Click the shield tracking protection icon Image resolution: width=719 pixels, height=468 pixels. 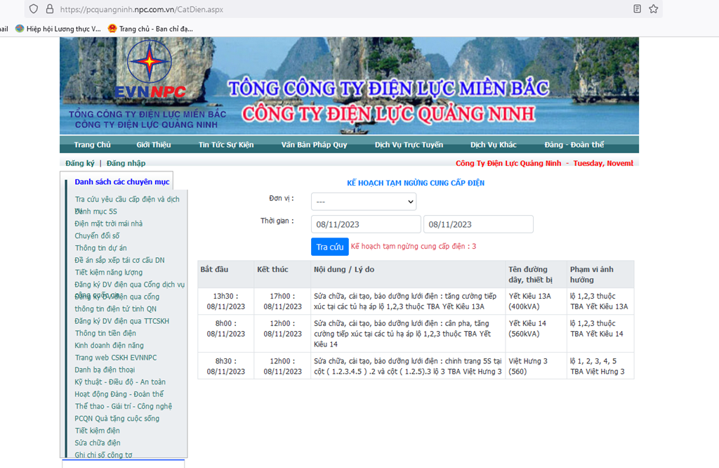pyautogui.click(x=34, y=8)
